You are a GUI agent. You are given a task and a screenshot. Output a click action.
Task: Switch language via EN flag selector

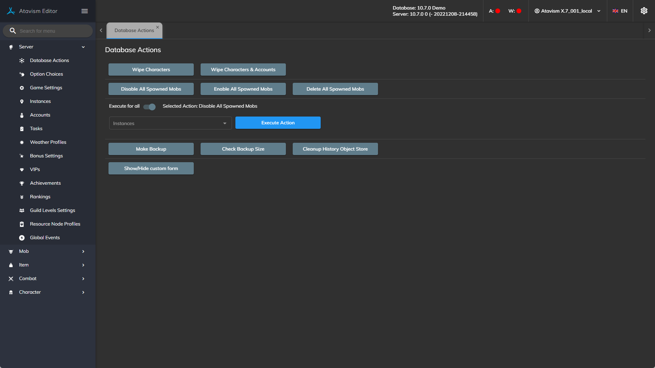click(620, 11)
